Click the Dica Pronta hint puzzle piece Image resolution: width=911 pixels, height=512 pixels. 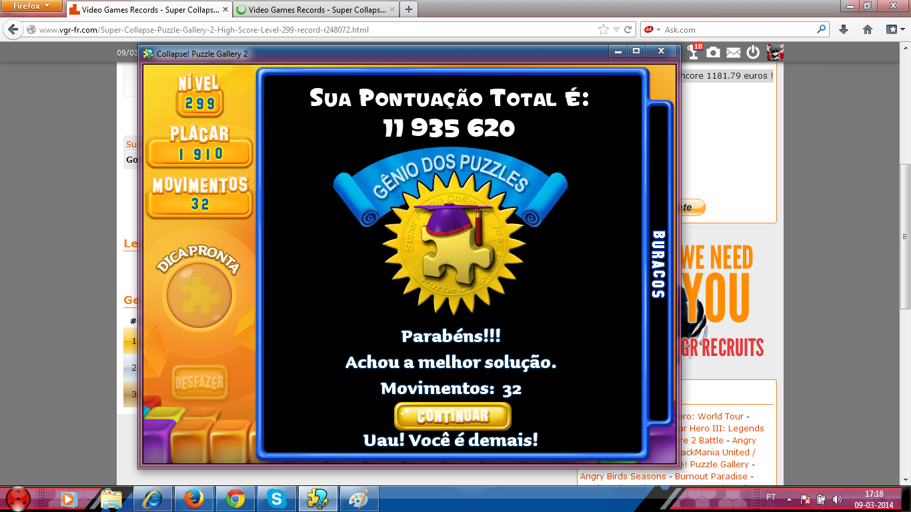pos(199,295)
